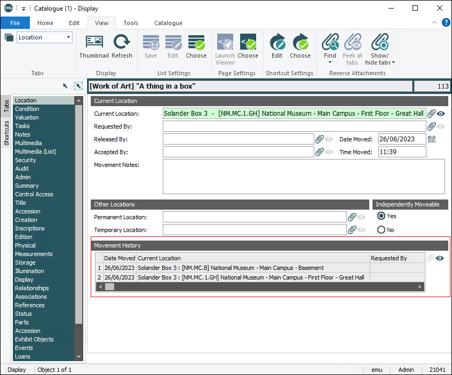
Task: Click Choose under Shortcut Settings
Action: tap(300, 43)
